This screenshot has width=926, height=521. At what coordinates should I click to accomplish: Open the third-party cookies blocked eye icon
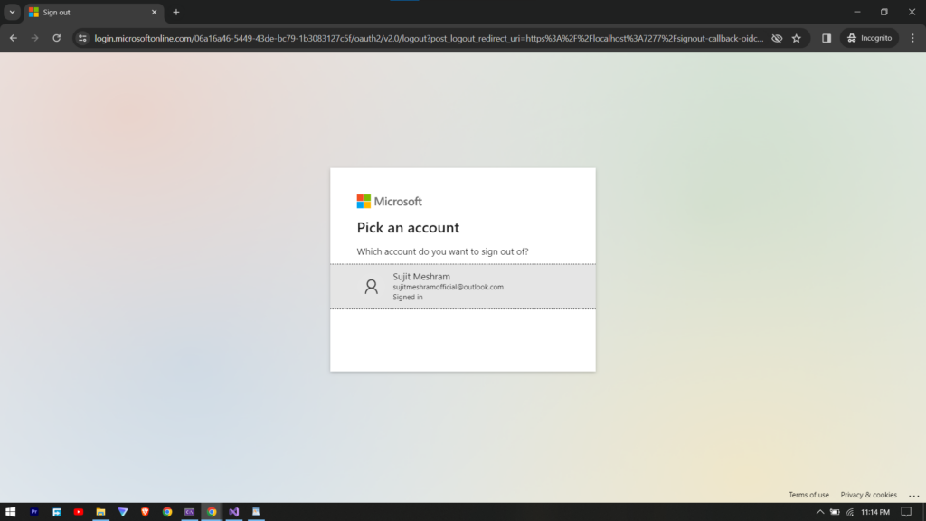point(776,38)
